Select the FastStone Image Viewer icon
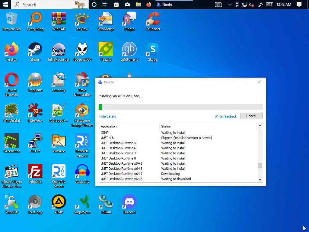The width and height of the screenshot is (309, 232). pos(82,115)
